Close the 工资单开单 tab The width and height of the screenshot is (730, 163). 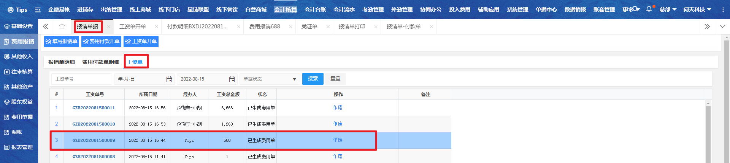156,27
